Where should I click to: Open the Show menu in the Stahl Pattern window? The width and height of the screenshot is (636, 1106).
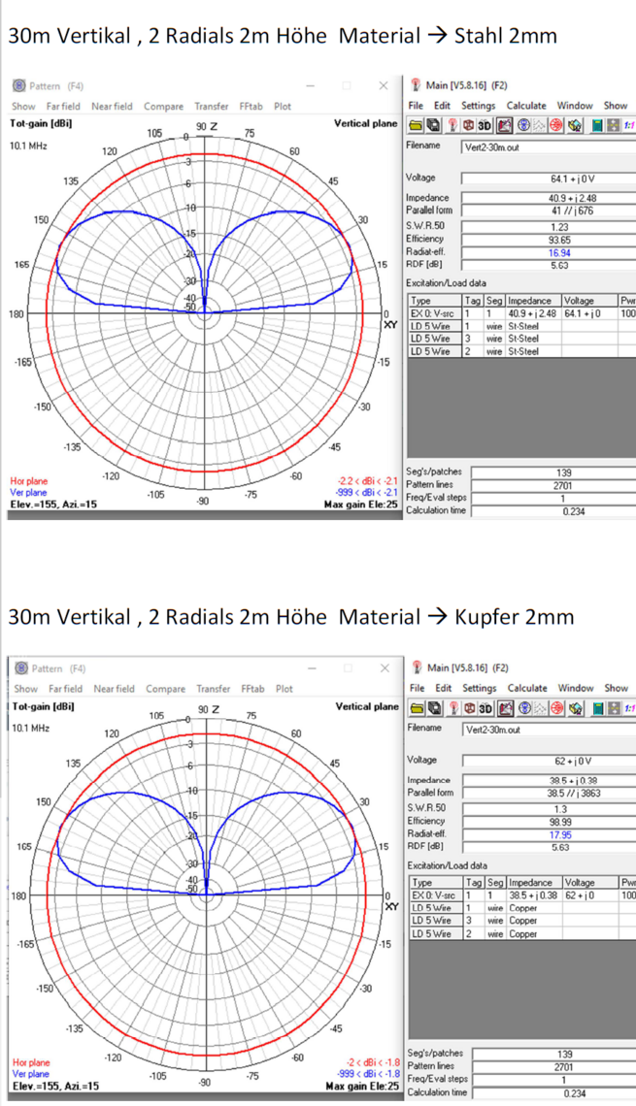[x=23, y=106]
